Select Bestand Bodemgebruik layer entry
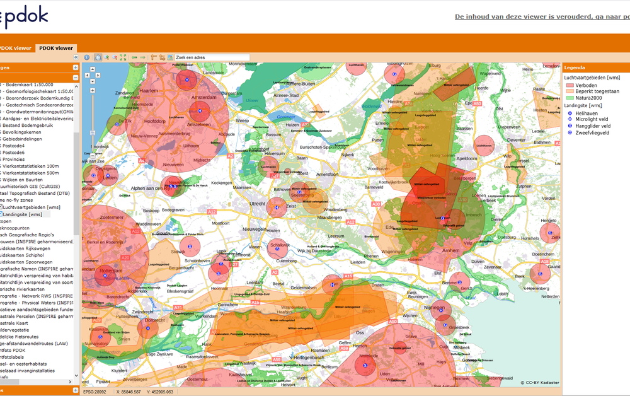 (x=27, y=125)
